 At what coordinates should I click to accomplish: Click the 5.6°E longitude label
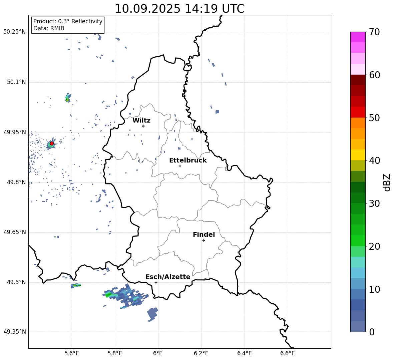72,353
